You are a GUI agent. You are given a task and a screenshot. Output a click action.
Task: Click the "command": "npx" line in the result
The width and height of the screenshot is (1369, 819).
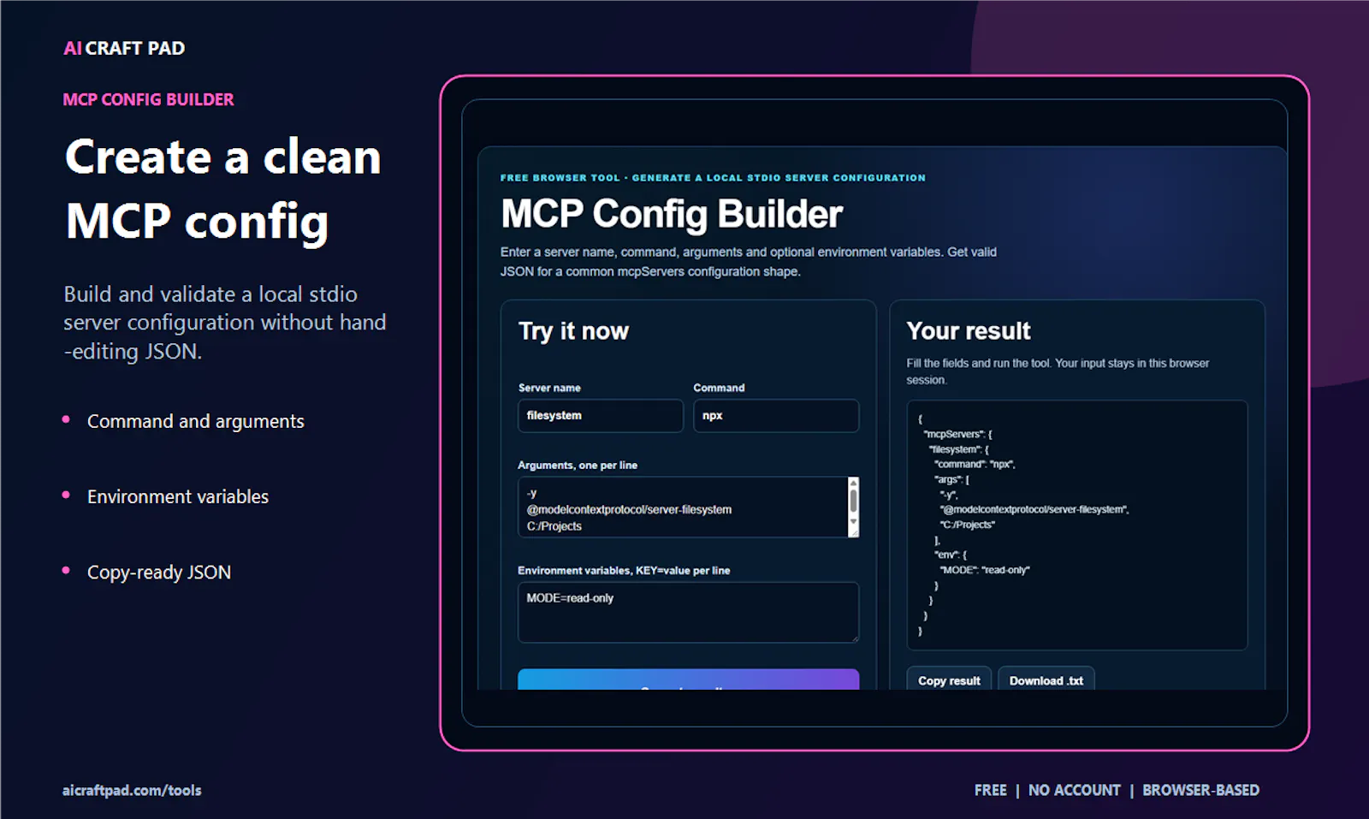point(975,464)
